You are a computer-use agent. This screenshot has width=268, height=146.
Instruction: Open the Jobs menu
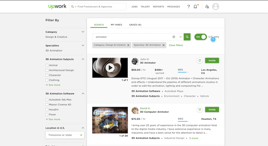(x=134, y=7)
